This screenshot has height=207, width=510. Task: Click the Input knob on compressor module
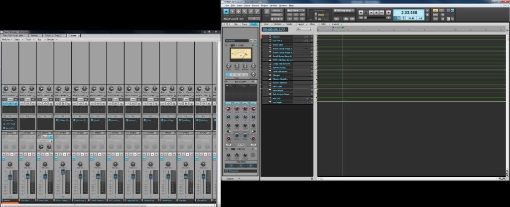pyautogui.click(x=229, y=66)
